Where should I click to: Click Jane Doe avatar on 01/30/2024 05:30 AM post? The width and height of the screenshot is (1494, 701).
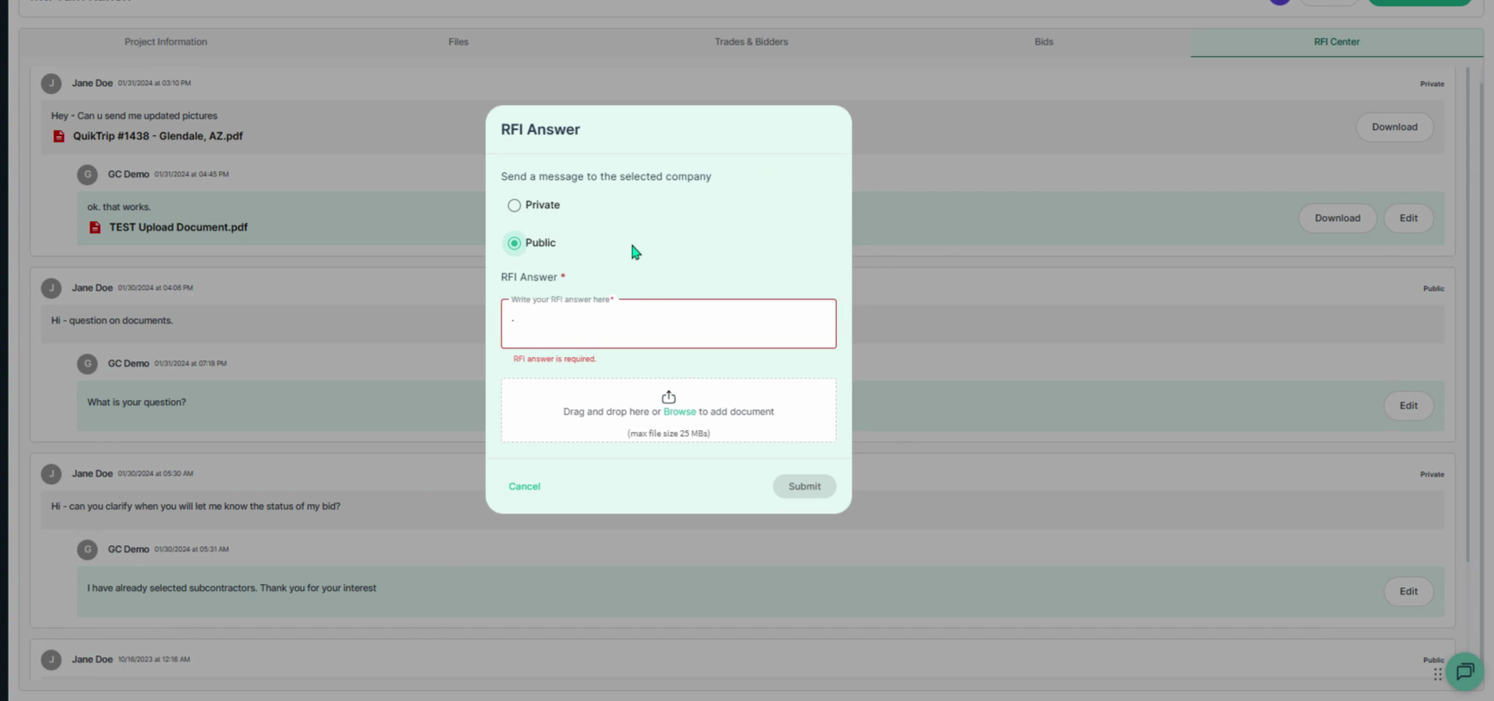tap(51, 474)
